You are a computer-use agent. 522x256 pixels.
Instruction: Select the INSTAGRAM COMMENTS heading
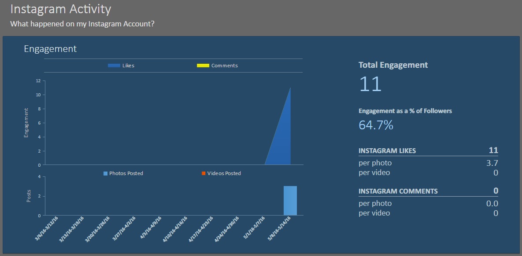tap(398, 191)
